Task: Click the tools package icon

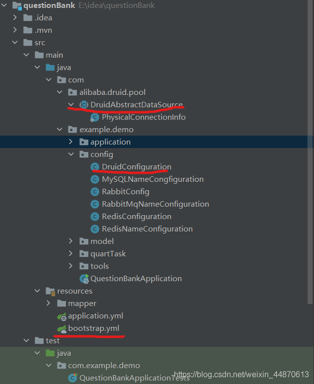Action: click(84, 266)
